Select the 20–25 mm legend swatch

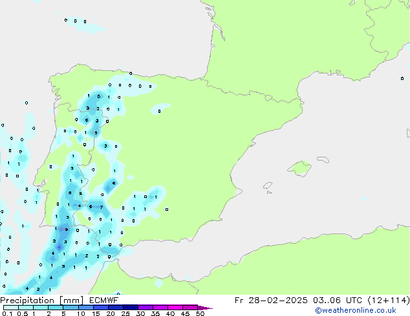pos(115,308)
